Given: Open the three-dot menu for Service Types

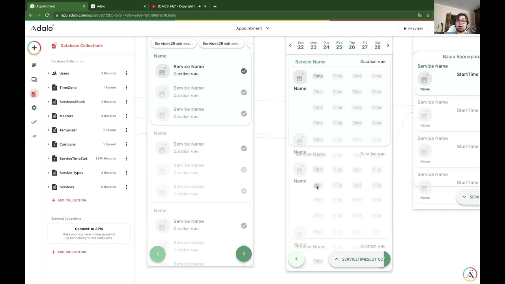Looking at the screenshot, I should click(x=126, y=173).
